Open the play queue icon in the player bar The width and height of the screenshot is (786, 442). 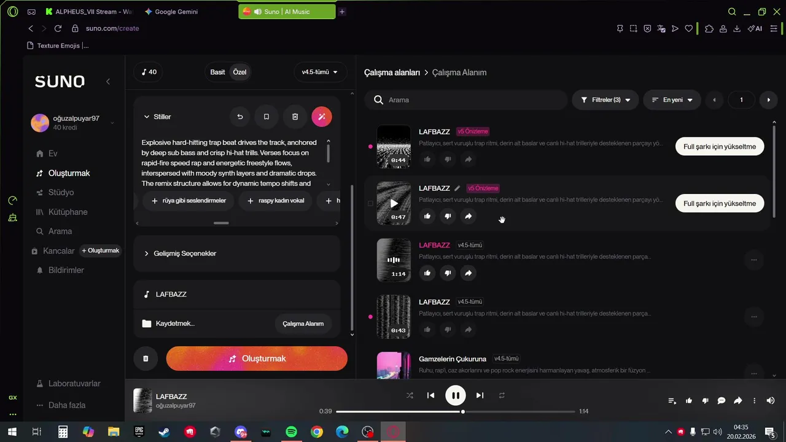672,401
